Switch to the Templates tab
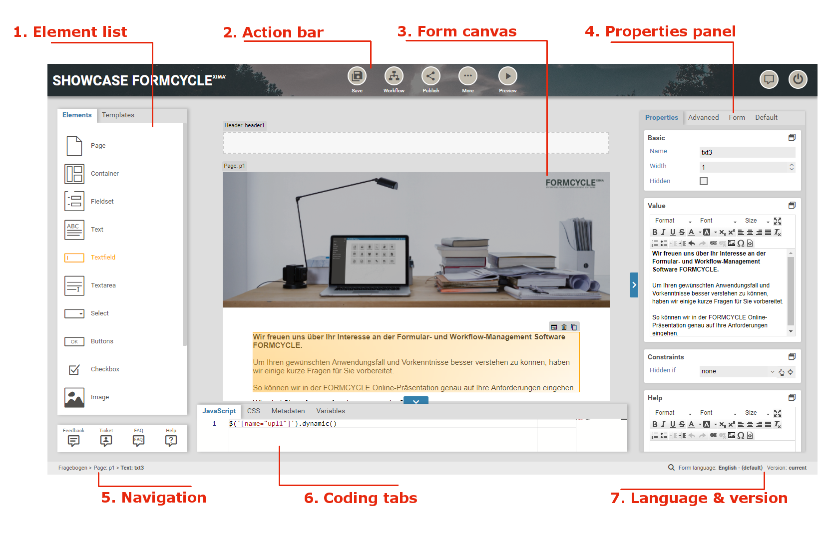 tap(118, 115)
